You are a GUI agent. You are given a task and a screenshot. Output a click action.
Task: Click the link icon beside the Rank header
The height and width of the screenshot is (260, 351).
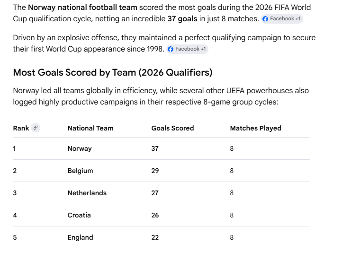point(36,128)
